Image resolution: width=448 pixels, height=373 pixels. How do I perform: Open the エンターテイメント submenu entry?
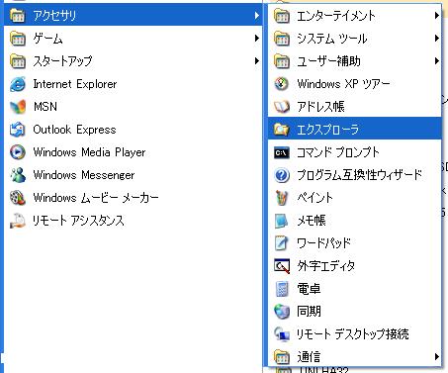click(355, 16)
